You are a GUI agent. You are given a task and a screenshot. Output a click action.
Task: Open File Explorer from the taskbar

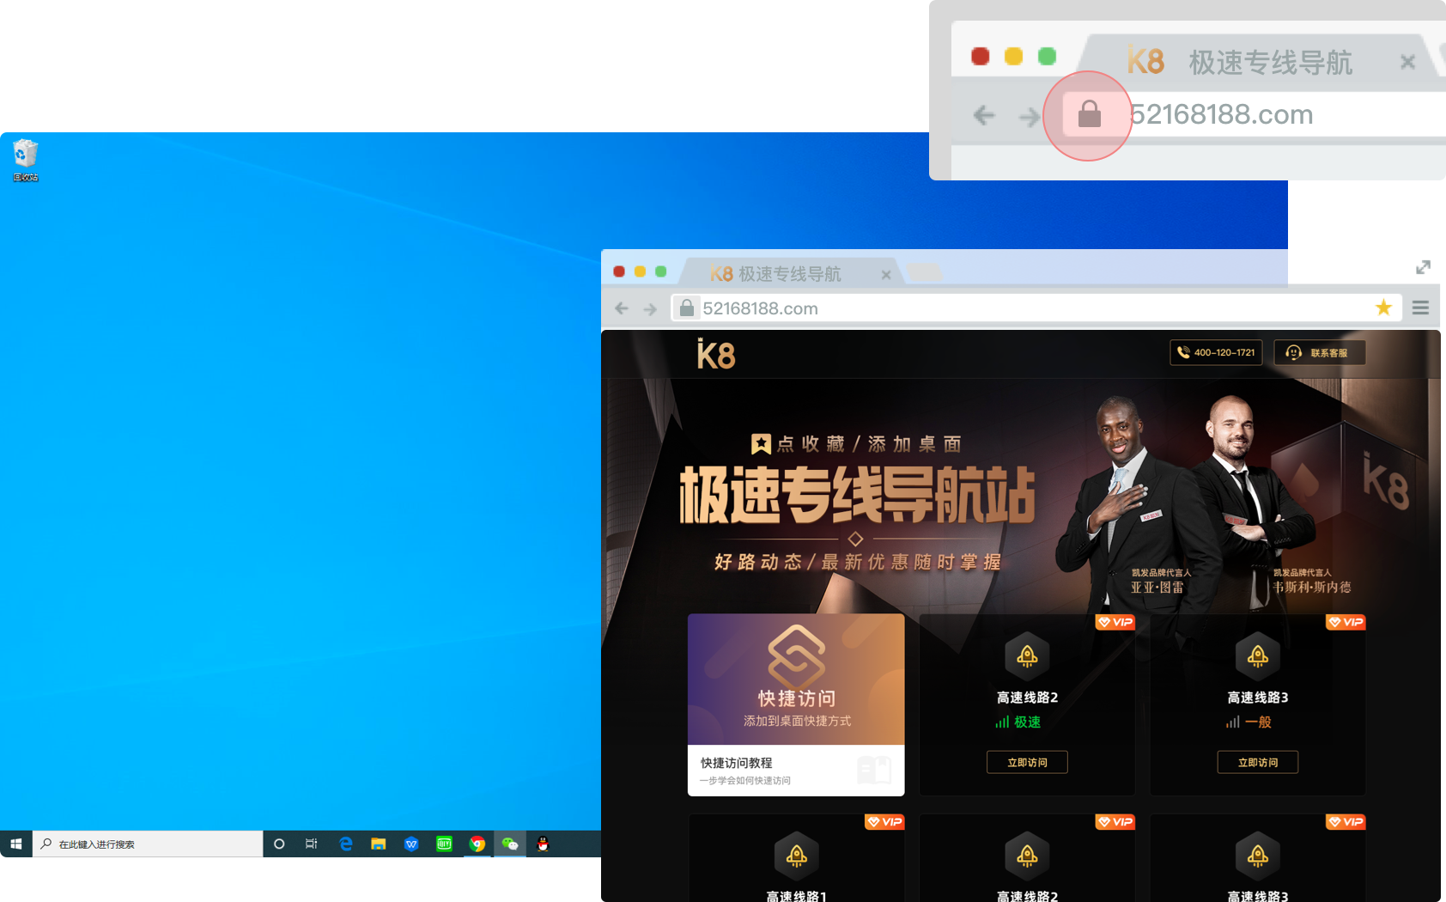tap(378, 844)
